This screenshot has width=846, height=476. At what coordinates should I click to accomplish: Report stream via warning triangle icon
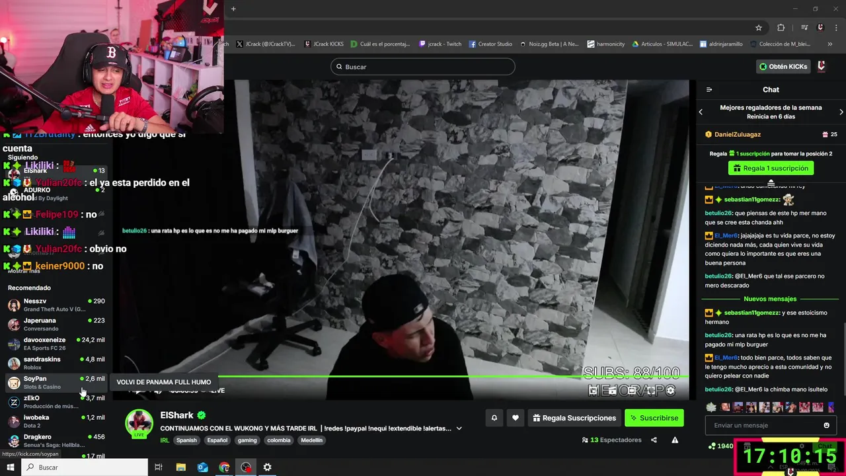675,440
